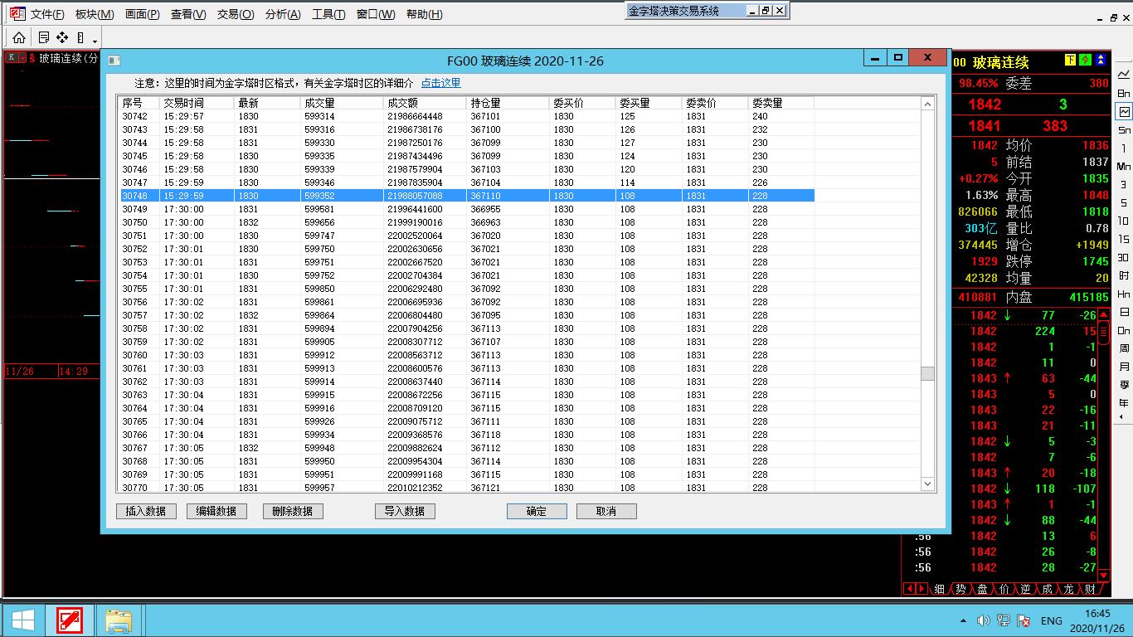Viewport: 1133px width, 637px height.
Task: Switch to tick line chart period icon
Action: point(1124,75)
